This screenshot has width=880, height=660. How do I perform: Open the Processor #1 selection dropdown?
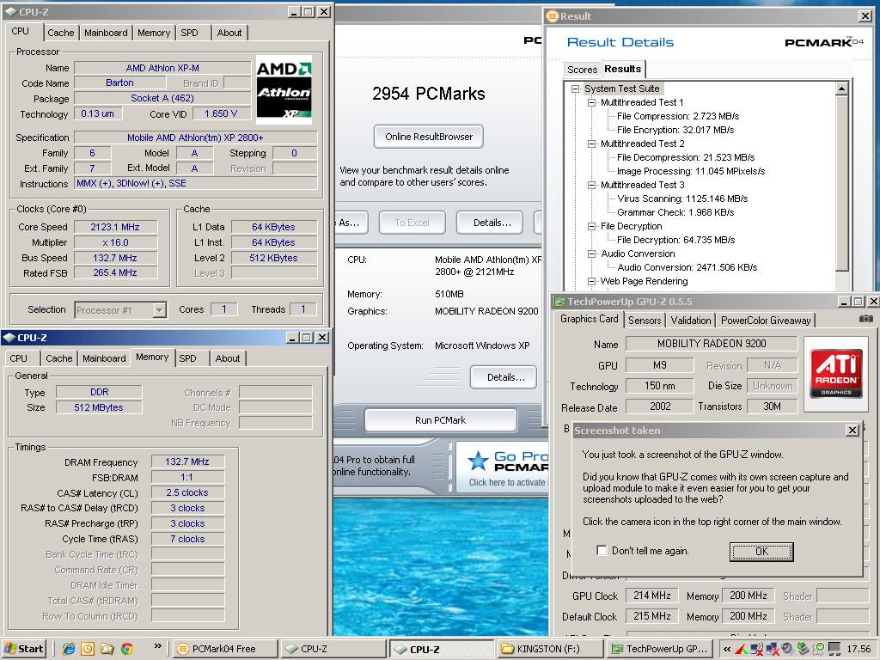pos(159,309)
